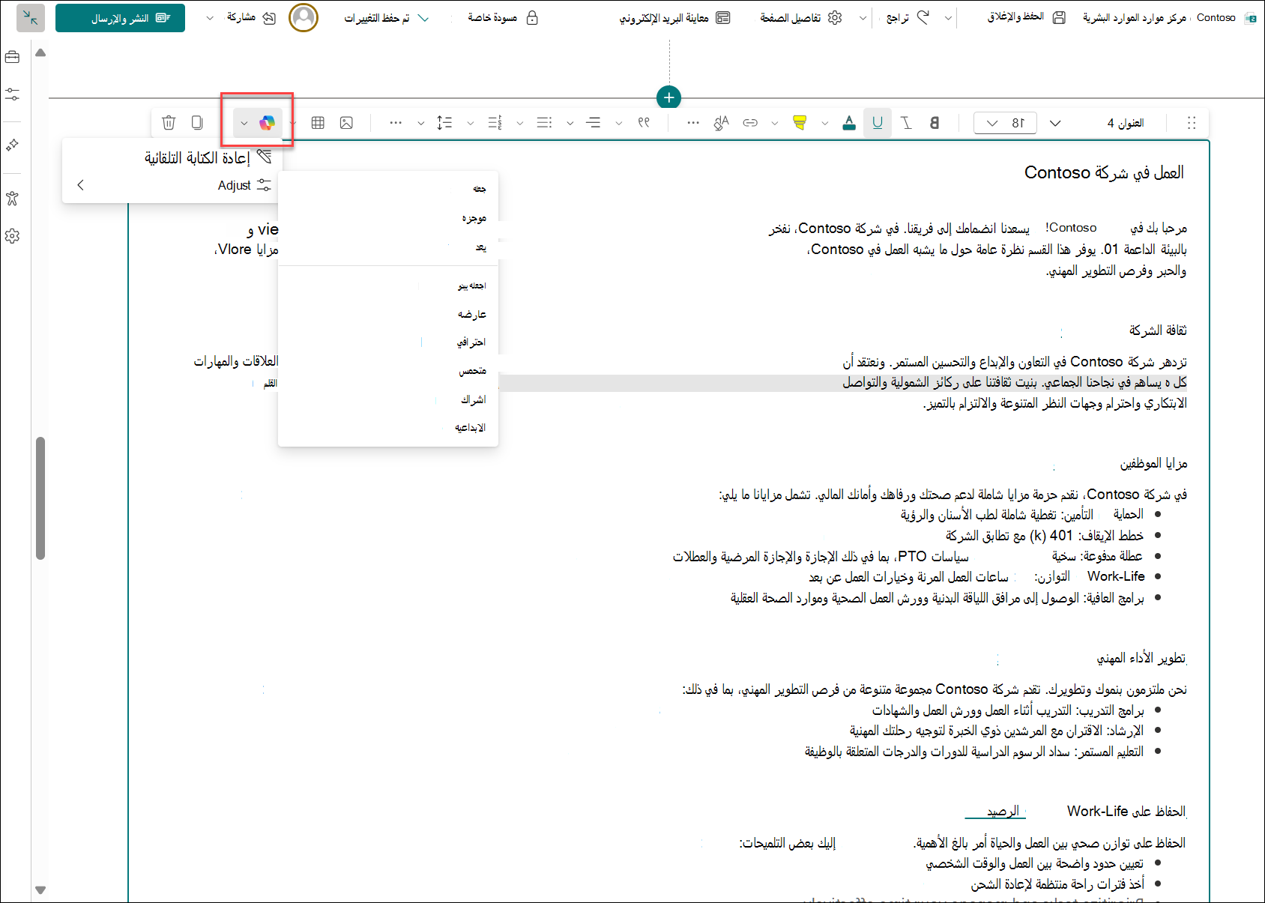Apply the teal font color
Screen dimensions: 1265x903
849,123
